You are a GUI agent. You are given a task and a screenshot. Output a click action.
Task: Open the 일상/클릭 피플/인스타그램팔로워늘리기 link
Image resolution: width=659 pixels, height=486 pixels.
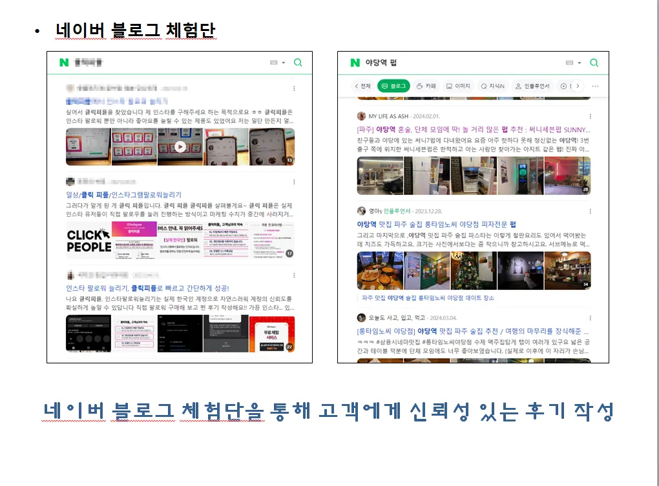[x=123, y=195]
